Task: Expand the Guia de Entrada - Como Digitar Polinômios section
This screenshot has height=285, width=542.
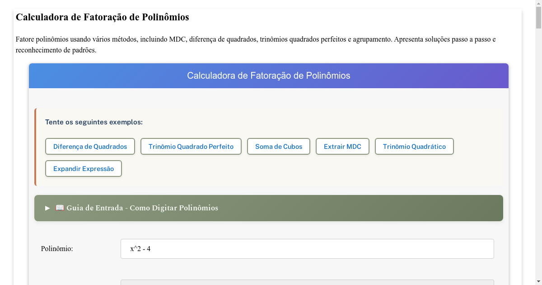Action: point(181,208)
